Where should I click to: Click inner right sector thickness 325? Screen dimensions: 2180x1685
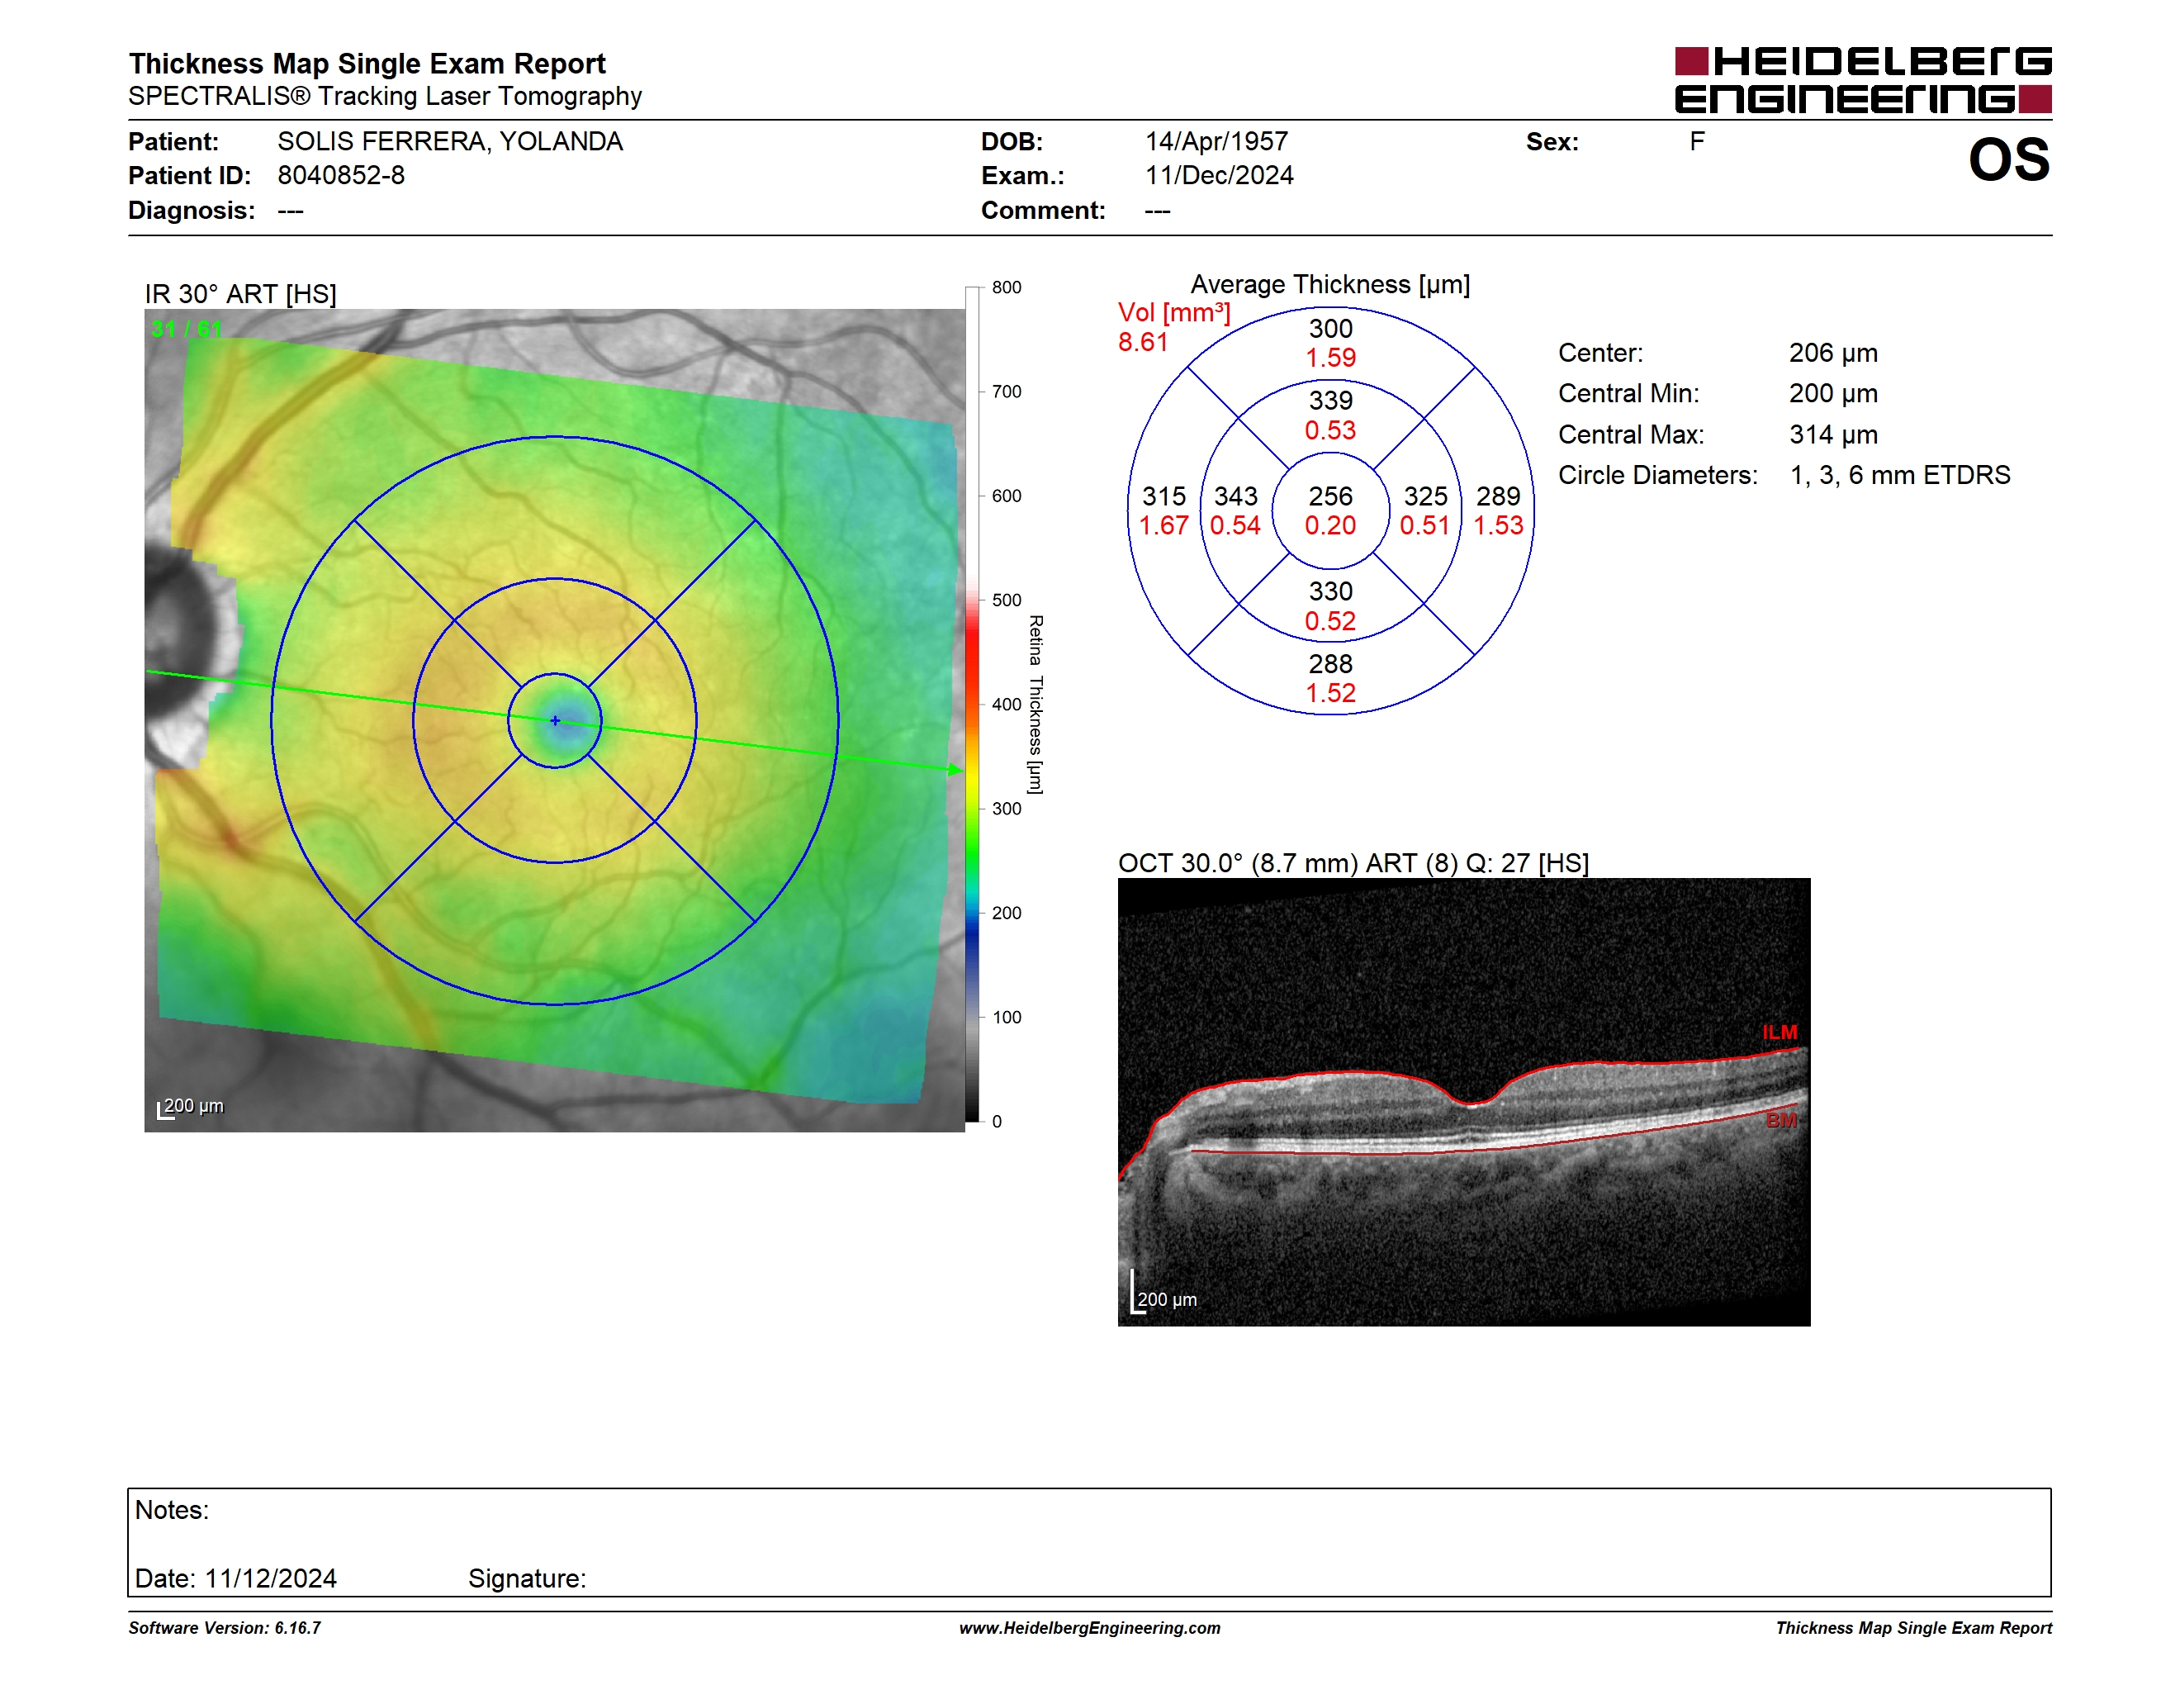pos(1425,496)
